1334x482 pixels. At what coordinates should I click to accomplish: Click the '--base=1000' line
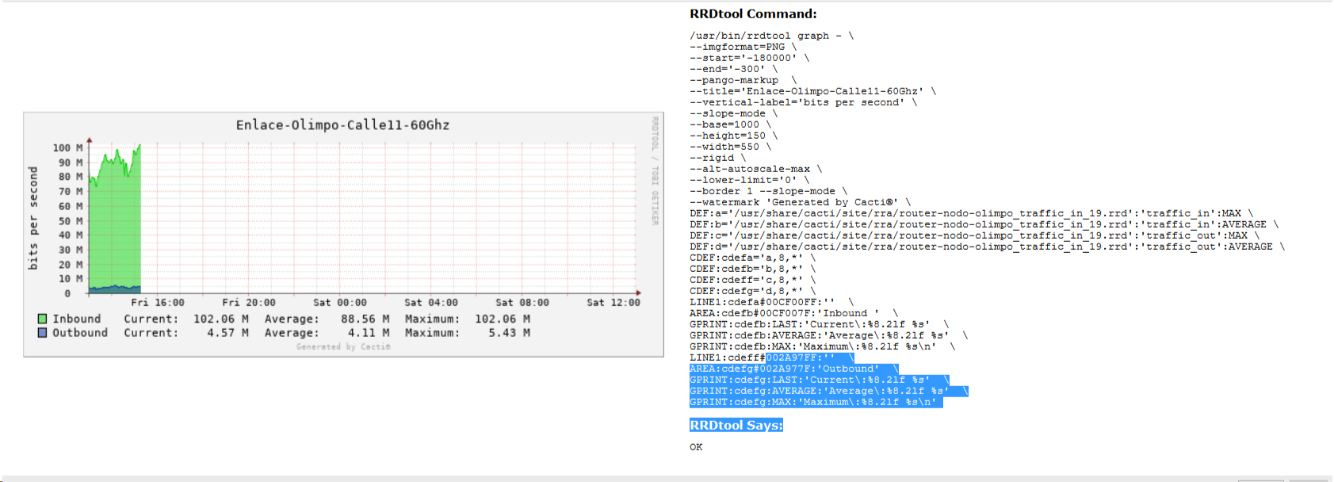[x=731, y=124]
